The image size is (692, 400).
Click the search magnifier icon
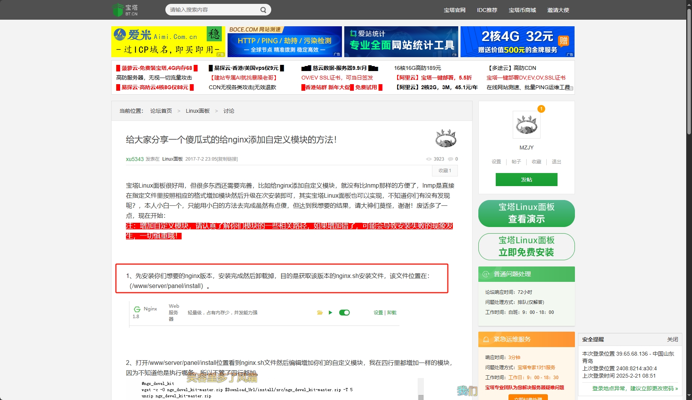pos(263,9)
